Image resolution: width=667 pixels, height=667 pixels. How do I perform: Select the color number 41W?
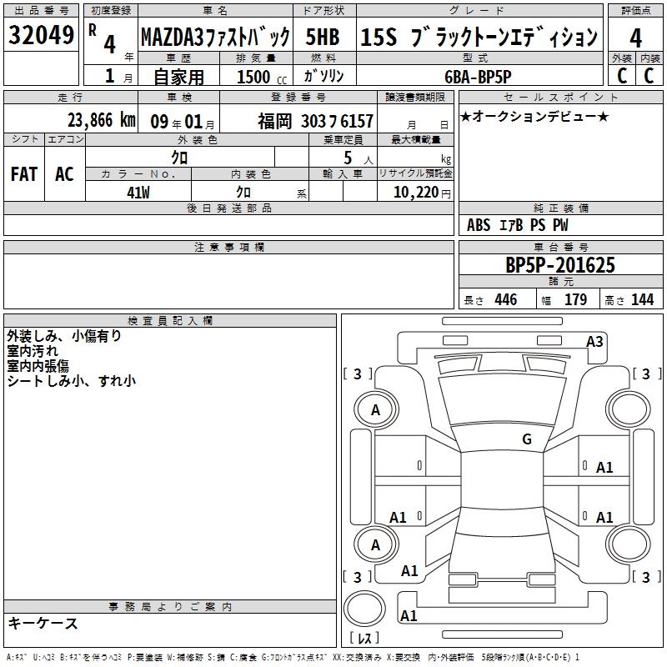click(x=138, y=193)
